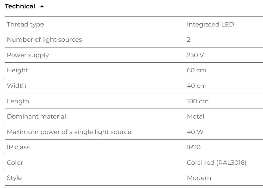Select the Thread type label

click(25, 25)
